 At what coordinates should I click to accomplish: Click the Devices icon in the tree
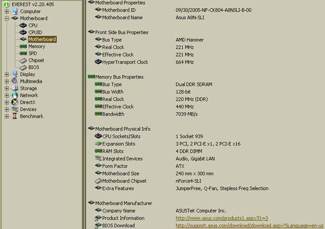pos(15,109)
